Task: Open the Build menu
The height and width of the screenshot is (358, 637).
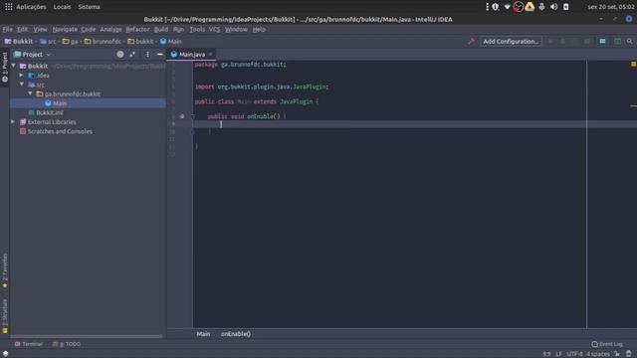Action: (161, 29)
